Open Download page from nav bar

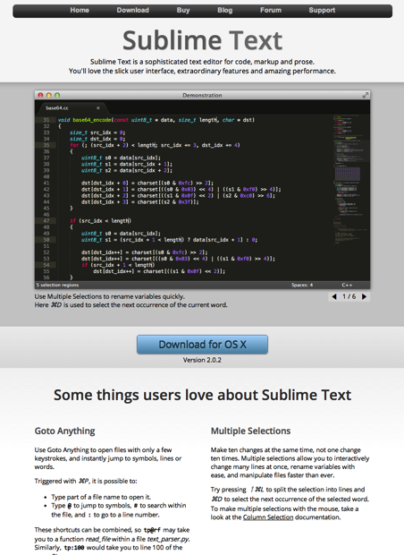(x=133, y=10)
